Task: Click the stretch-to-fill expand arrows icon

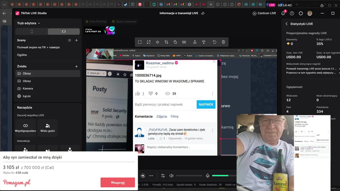Action: point(149,42)
